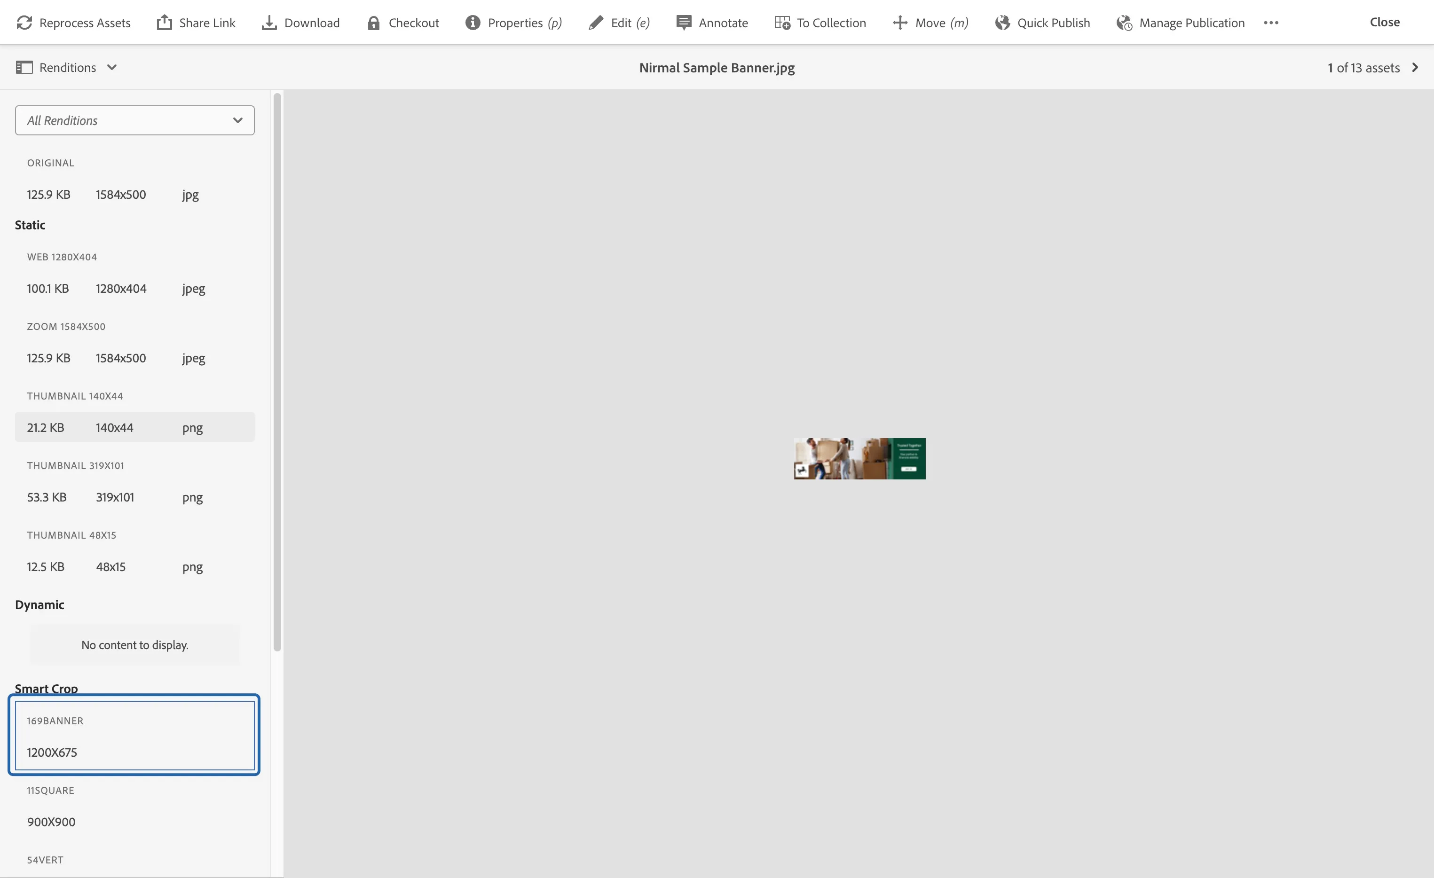Image resolution: width=1434 pixels, height=878 pixels.
Task: Click the Manage Publication globe-clock icon
Action: (x=1124, y=23)
